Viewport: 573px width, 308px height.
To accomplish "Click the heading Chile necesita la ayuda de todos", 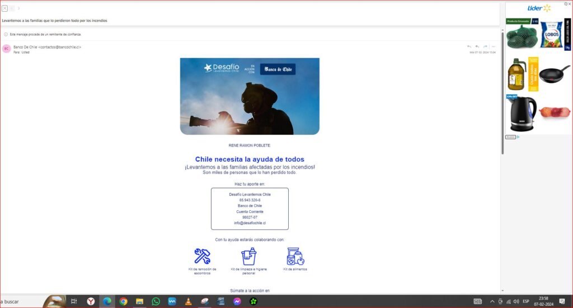I will pyautogui.click(x=250, y=159).
